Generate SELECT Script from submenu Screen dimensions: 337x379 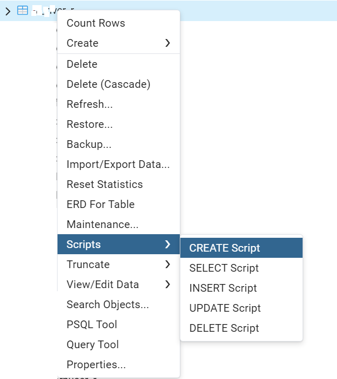[x=241, y=268]
